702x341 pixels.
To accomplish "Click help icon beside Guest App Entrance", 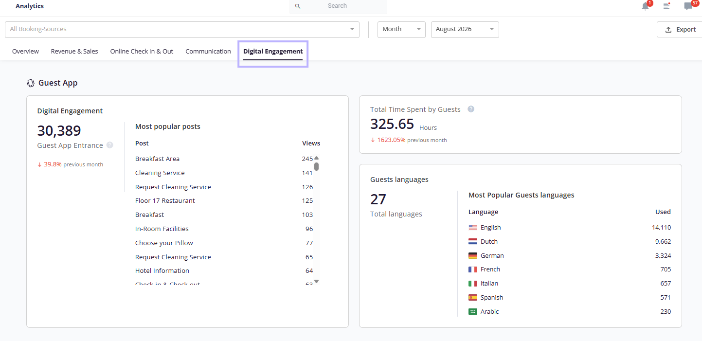I will coord(110,145).
